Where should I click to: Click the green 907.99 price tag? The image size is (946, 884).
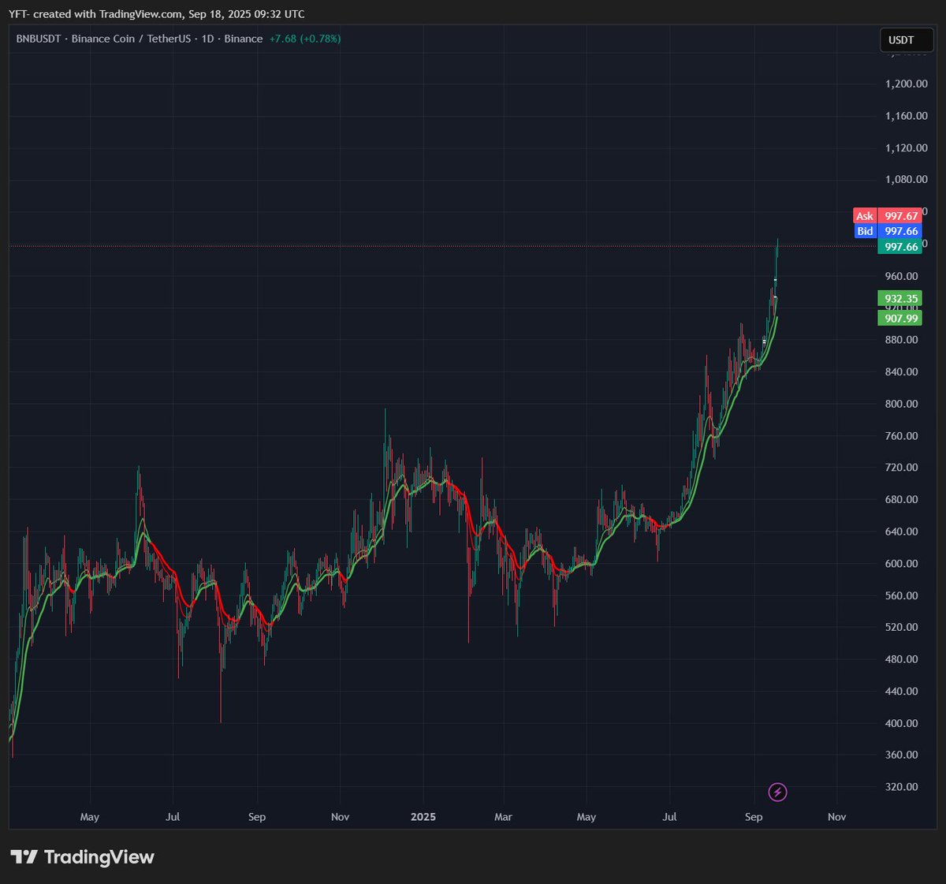click(900, 319)
